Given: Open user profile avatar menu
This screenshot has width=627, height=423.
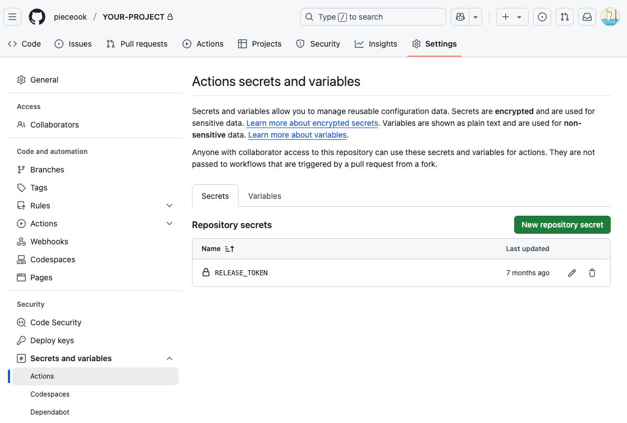Looking at the screenshot, I should click(610, 17).
